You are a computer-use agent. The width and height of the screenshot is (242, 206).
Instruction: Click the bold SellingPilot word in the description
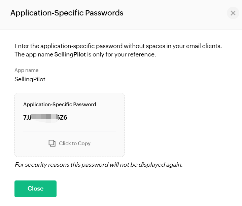70,54
